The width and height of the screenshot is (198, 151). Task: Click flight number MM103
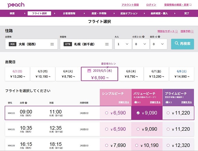point(11,113)
